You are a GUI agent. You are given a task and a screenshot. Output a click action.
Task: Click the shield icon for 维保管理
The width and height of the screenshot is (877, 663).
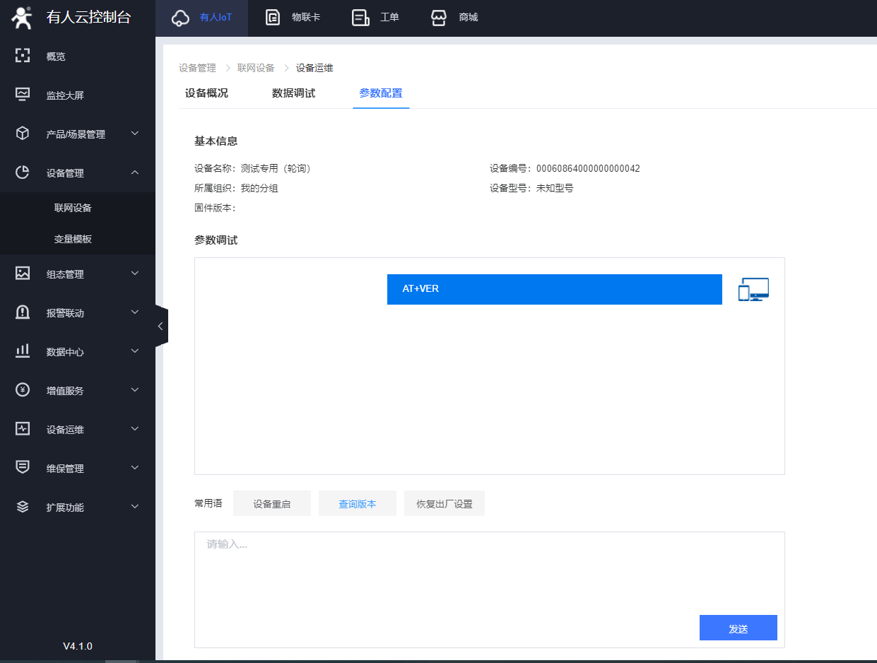(x=23, y=468)
